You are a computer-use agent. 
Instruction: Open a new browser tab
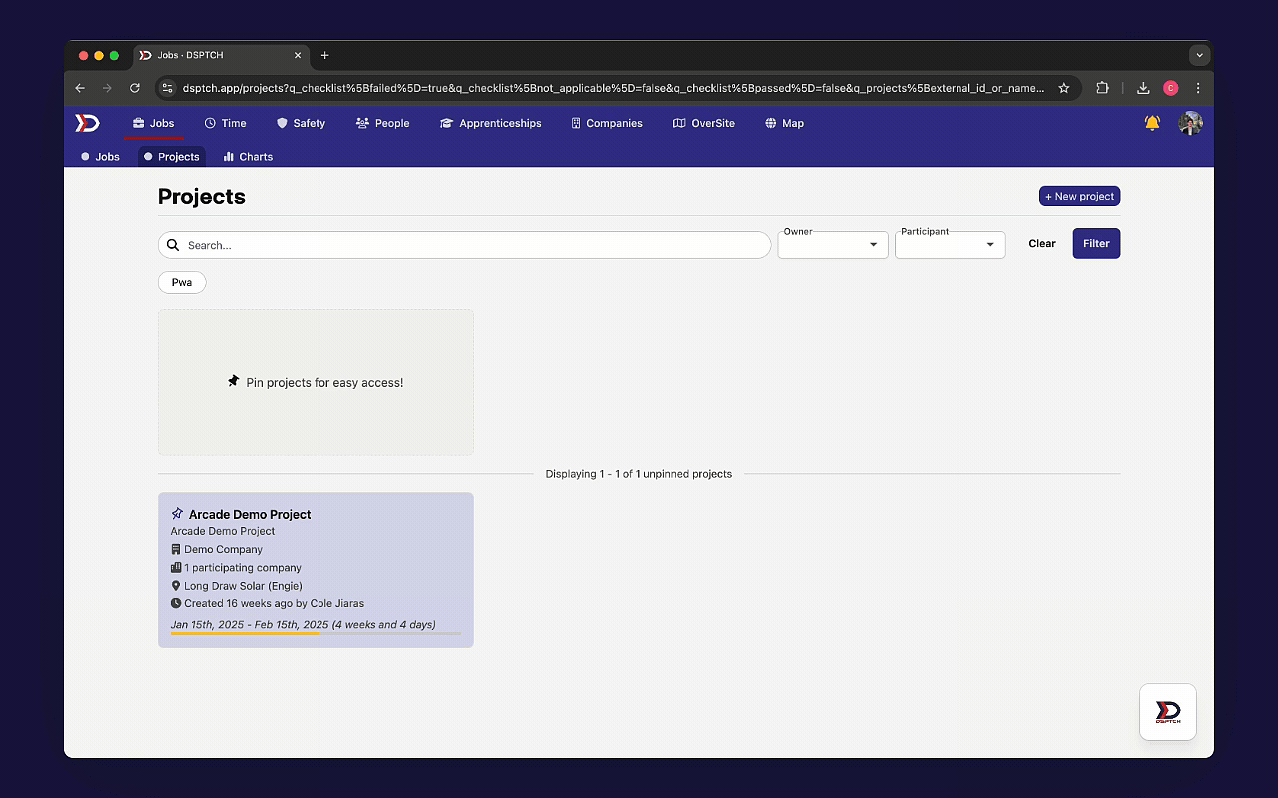[324, 55]
